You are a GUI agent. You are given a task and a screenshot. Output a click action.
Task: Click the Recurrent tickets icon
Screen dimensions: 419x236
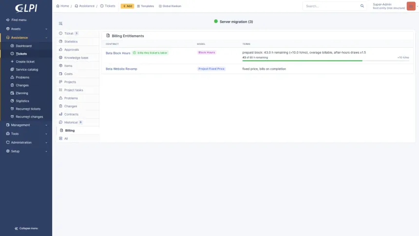click(x=12, y=109)
